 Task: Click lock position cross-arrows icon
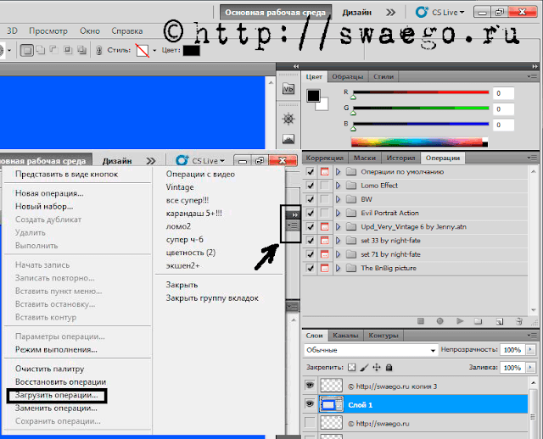pyautogui.click(x=377, y=367)
